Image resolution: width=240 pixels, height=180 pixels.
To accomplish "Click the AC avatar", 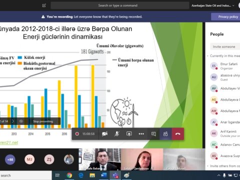I will pyautogui.click(x=214, y=144).
